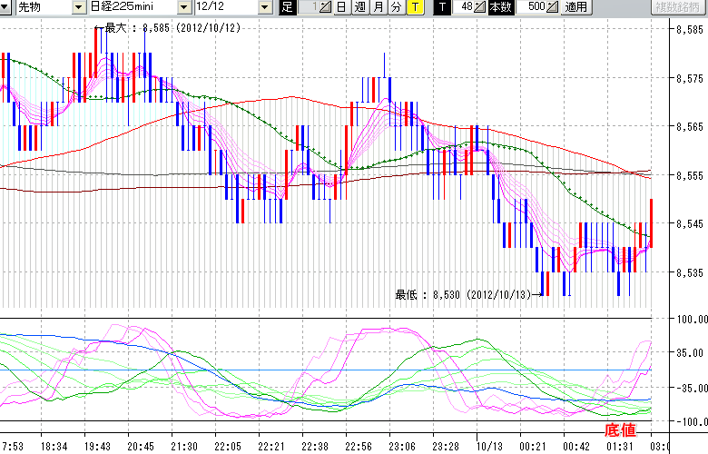Screen dimensions: 708x454
Task: Click into the 48 tick count field
Action: tap(464, 7)
